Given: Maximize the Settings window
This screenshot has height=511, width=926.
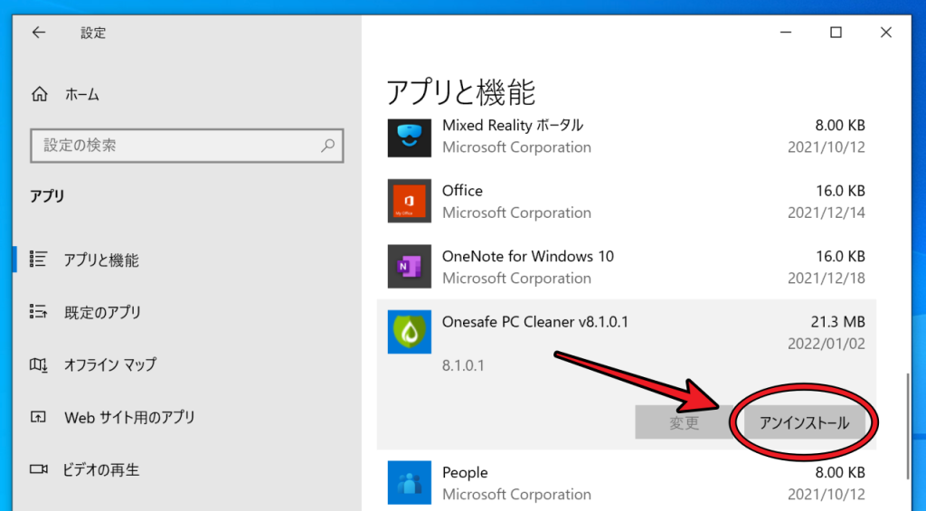Looking at the screenshot, I should point(836,33).
